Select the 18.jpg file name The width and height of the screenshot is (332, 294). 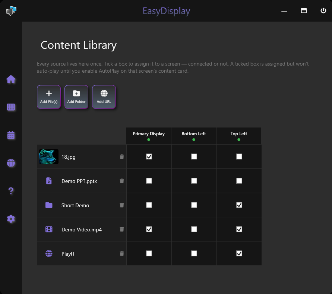click(x=69, y=157)
